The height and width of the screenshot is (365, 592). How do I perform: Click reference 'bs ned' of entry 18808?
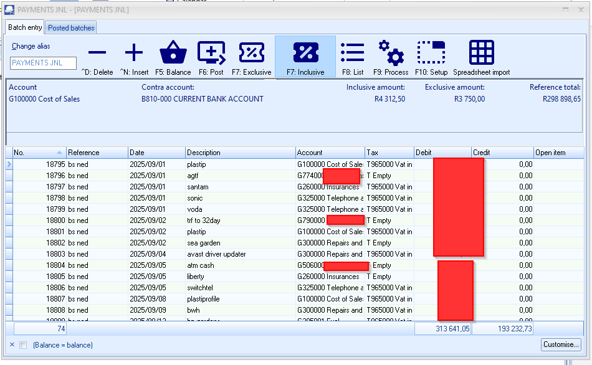point(78,310)
